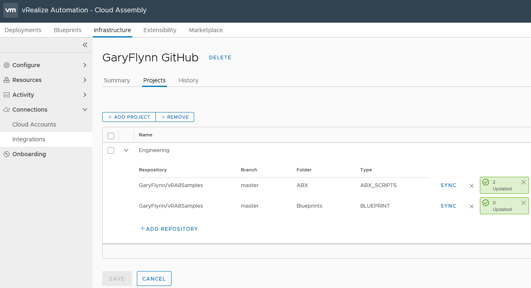Image resolution: width=531 pixels, height=288 pixels.
Task: Collapse the Engineering project row
Action: pyautogui.click(x=126, y=150)
